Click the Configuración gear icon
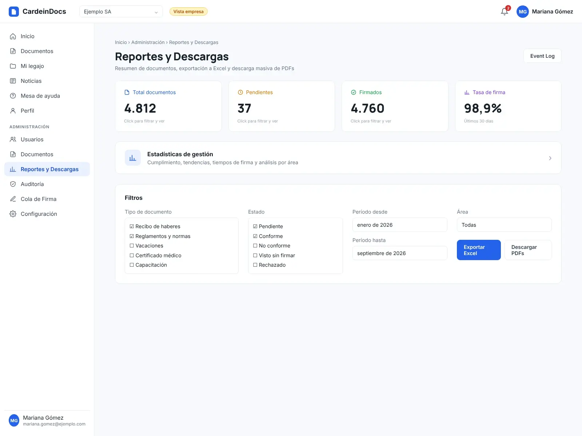 click(x=13, y=214)
